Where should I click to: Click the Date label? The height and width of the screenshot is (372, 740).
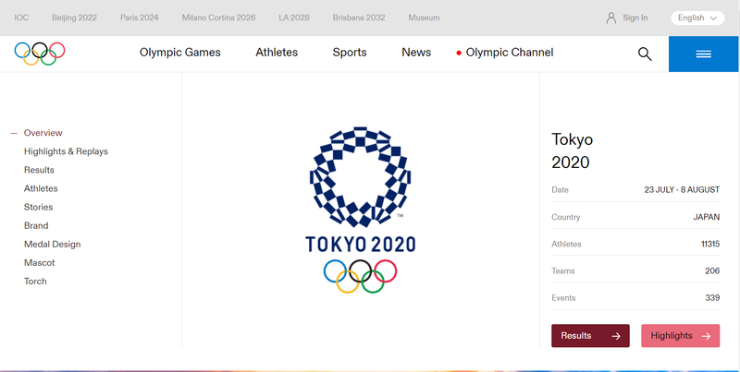560,190
